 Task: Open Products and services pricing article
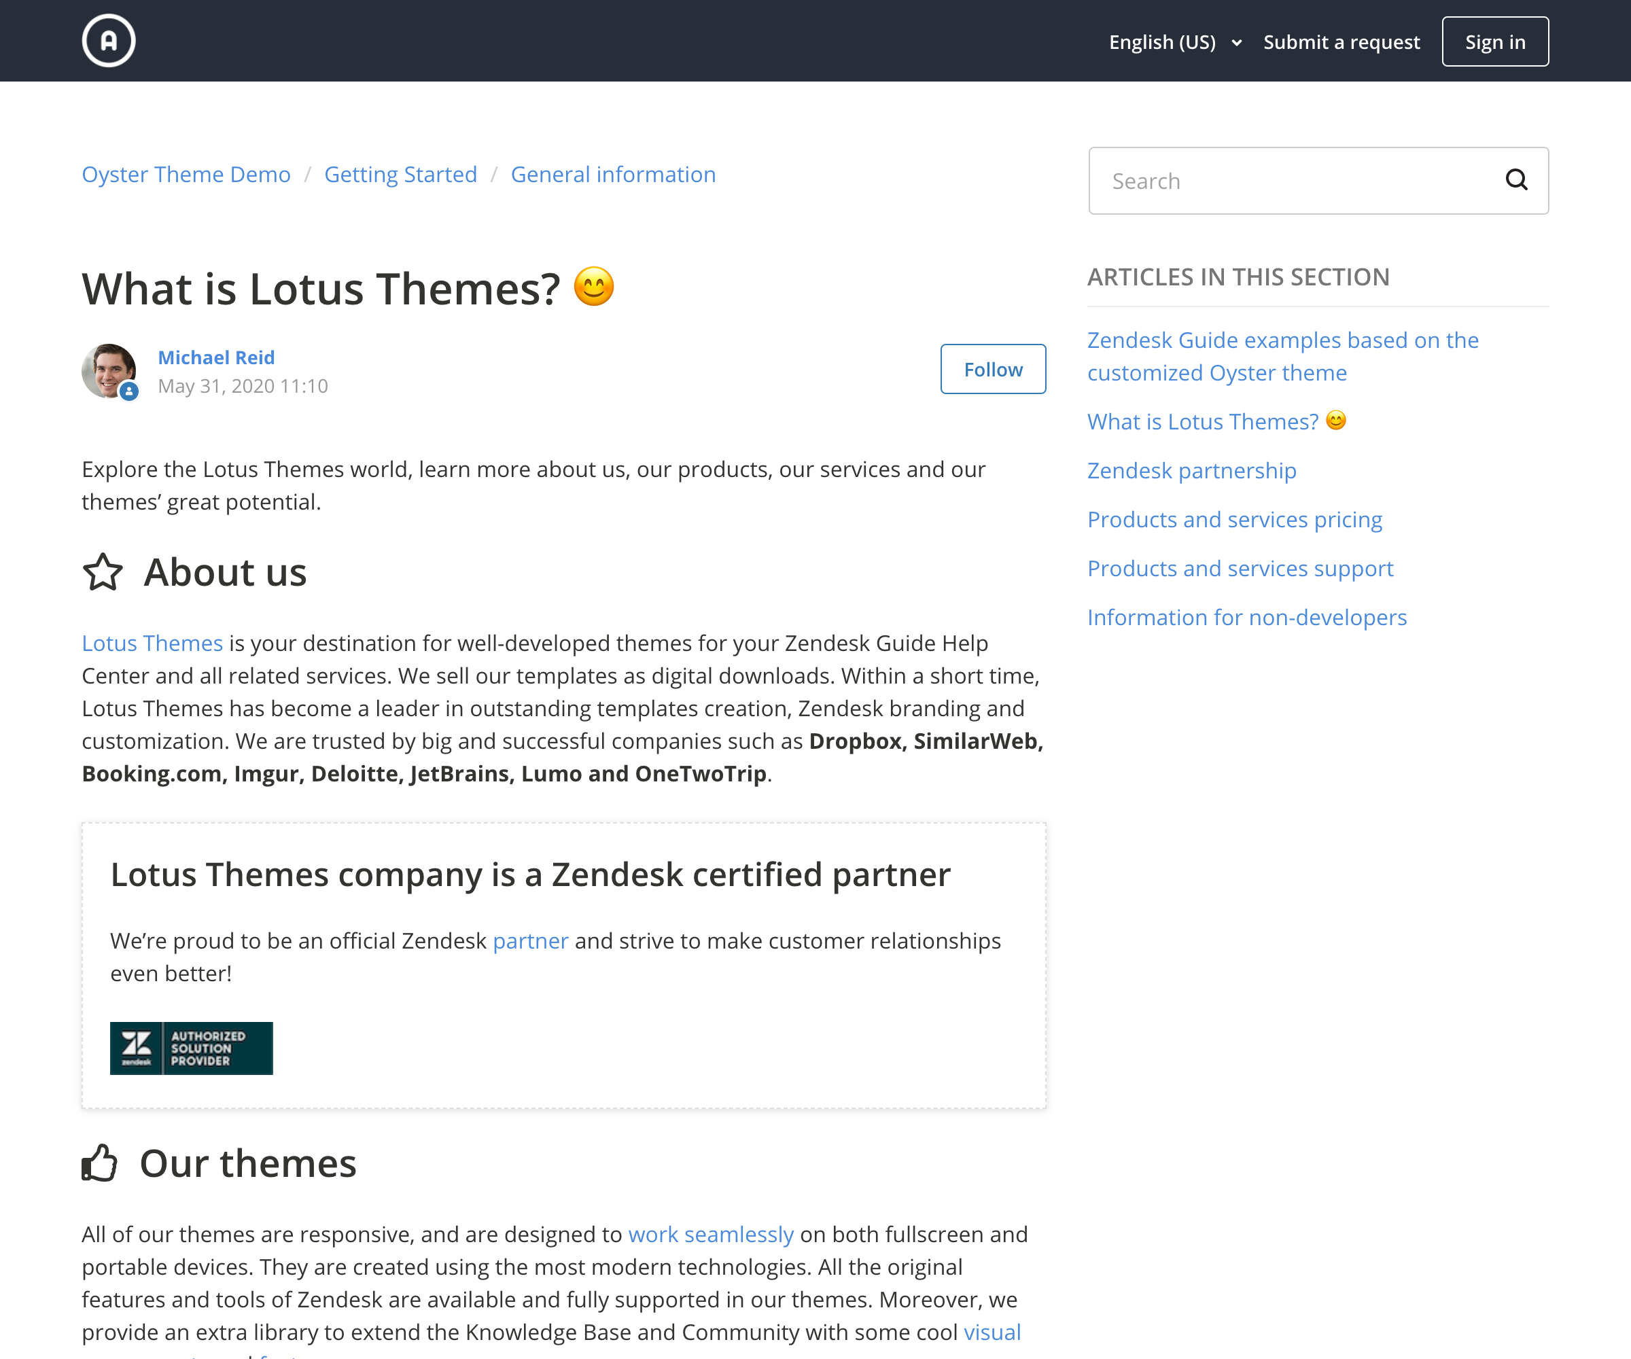[1234, 520]
